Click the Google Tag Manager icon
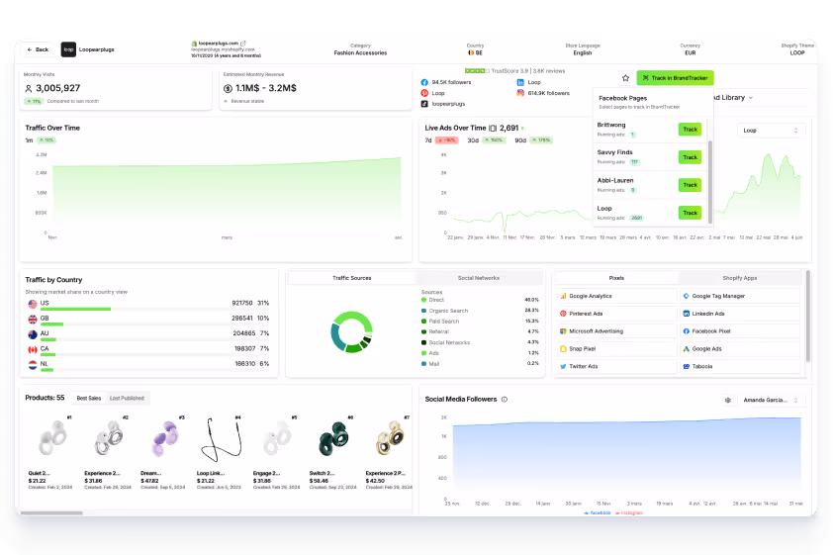The height and width of the screenshot is (555, 833). point(686,296)
